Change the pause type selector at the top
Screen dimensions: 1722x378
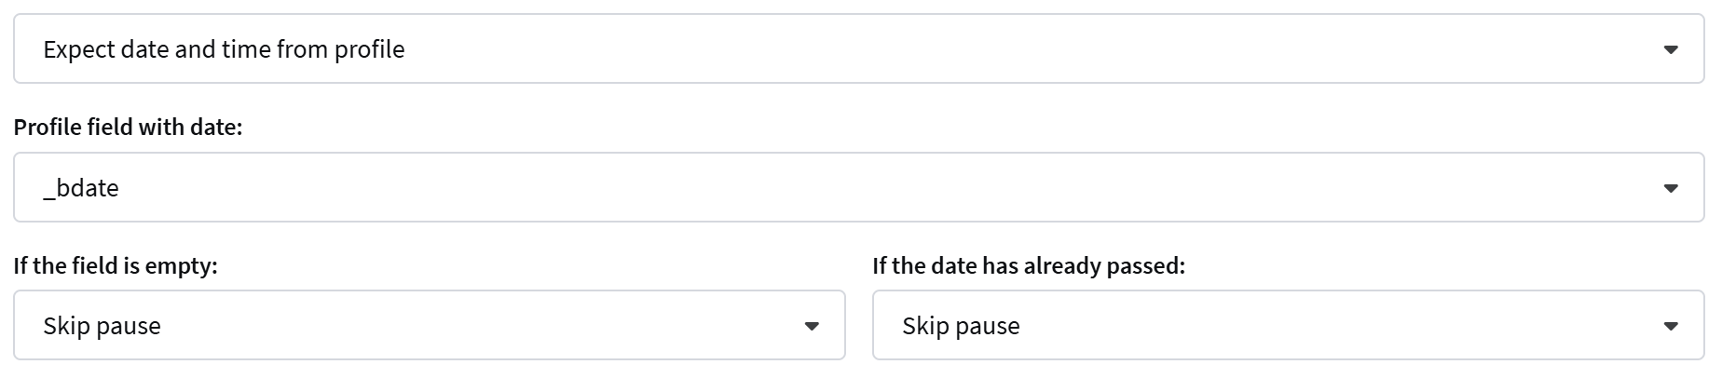[x=857, y=49]
